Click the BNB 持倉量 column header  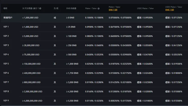coord(71,8)
